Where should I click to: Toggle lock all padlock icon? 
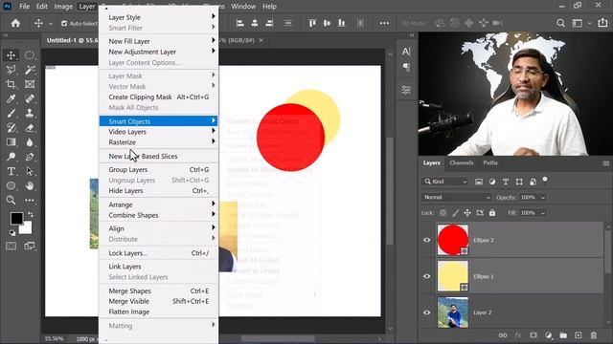[492, 213]
